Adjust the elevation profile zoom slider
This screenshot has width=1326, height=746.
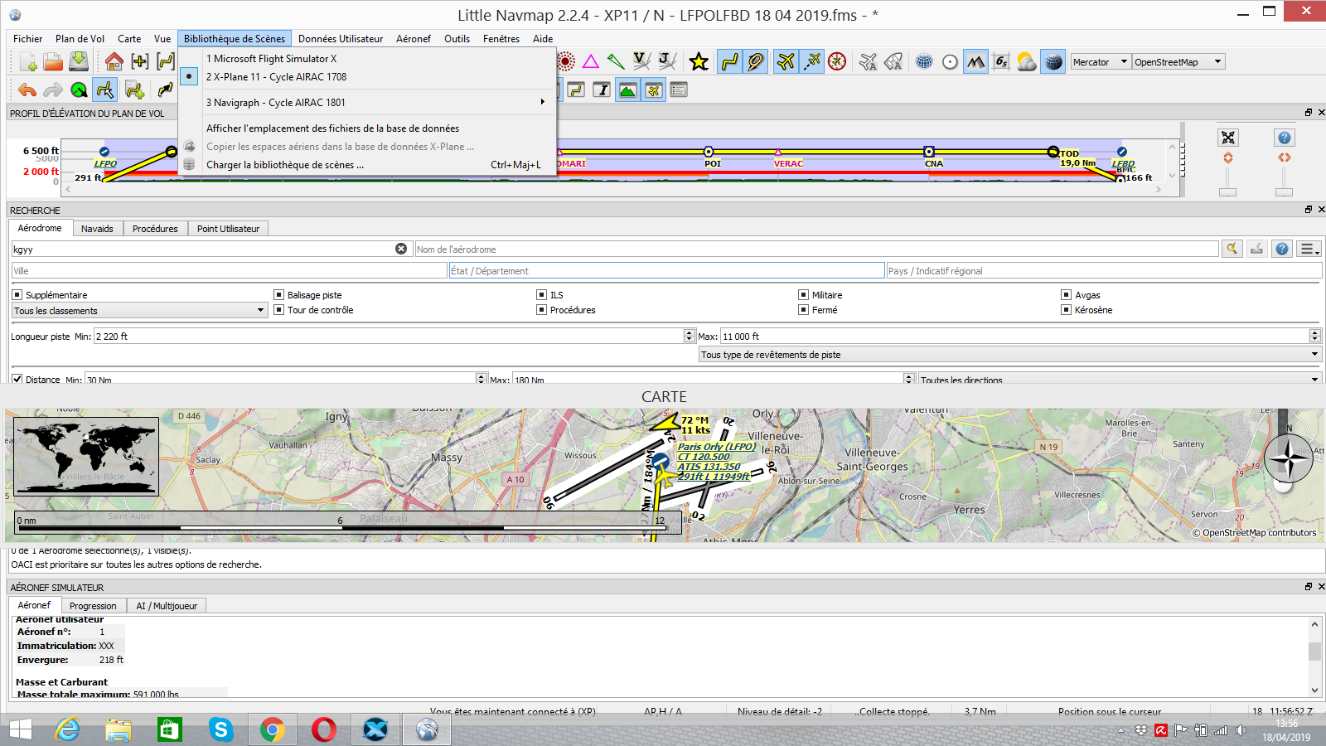[x=1227, y=191]
